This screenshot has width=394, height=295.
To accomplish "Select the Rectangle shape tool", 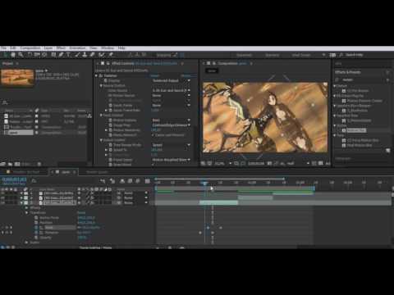I will click(x=53, y=55).
